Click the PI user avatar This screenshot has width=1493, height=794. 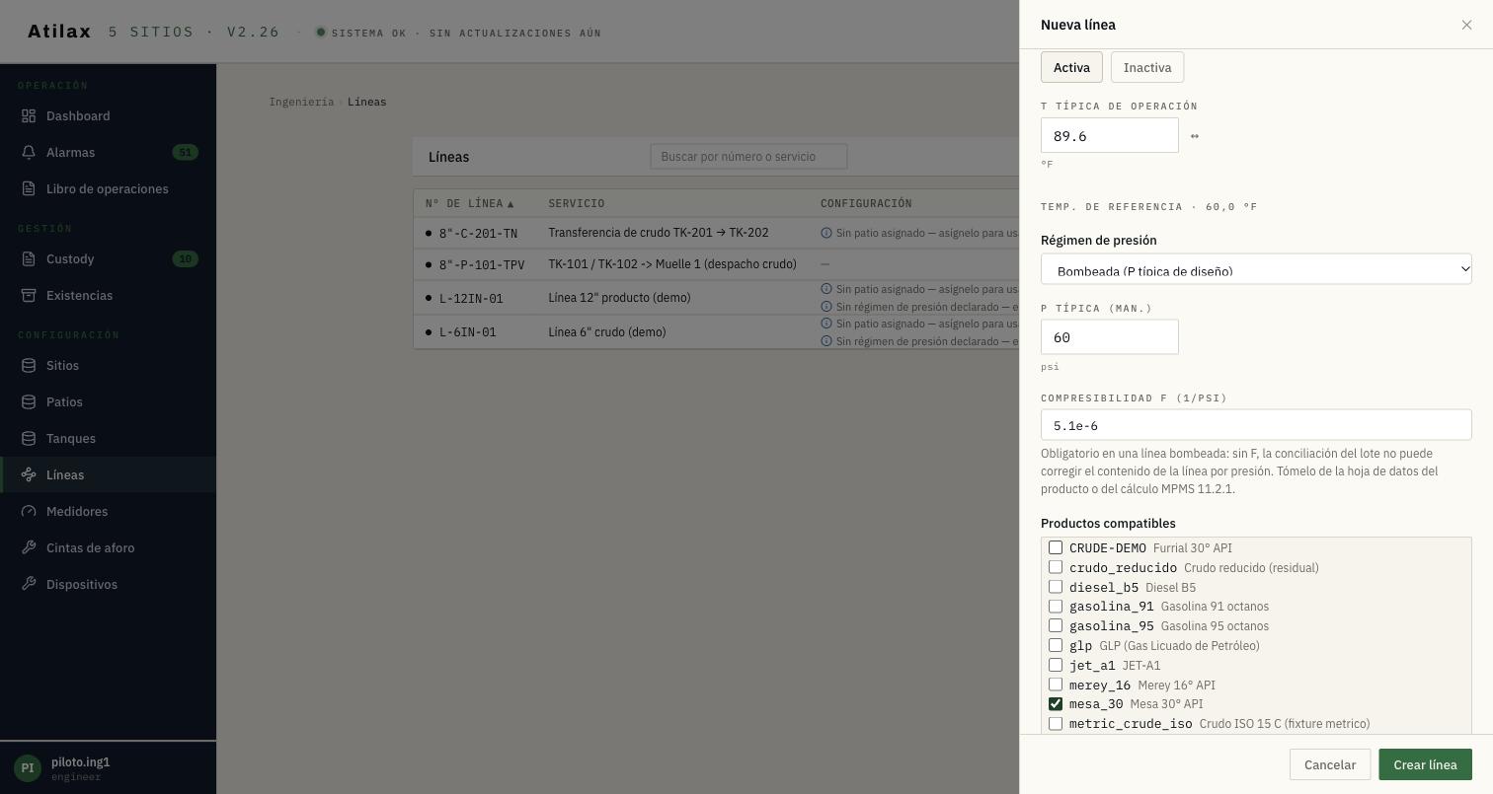[28, 768]
